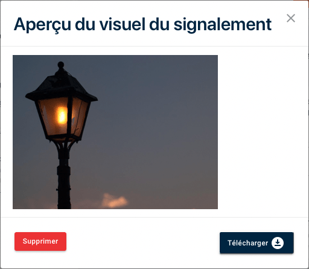Click the word "du" after Aperçu

tap(85, 24)
